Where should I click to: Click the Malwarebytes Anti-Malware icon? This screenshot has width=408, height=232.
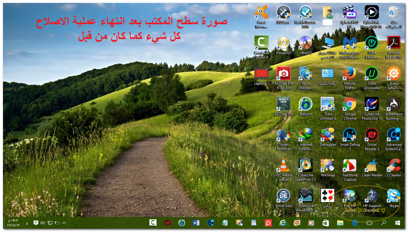(x=349, y=43)
